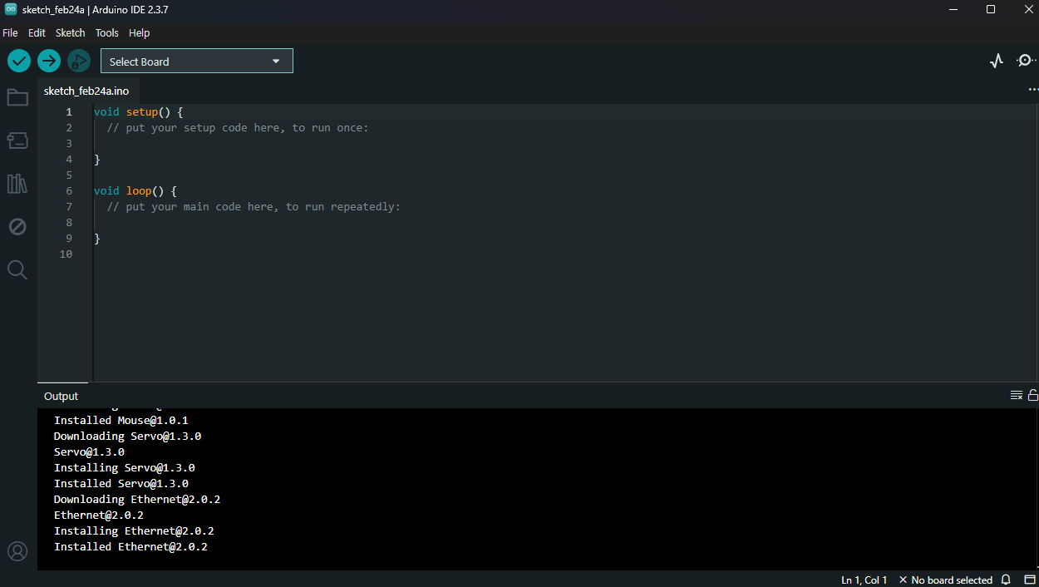The image size is (1039, 587).
Task: Click 'Downloading Ethernet@2.0.2' output line
Action: pyautogui.click(x=137, y=499)
